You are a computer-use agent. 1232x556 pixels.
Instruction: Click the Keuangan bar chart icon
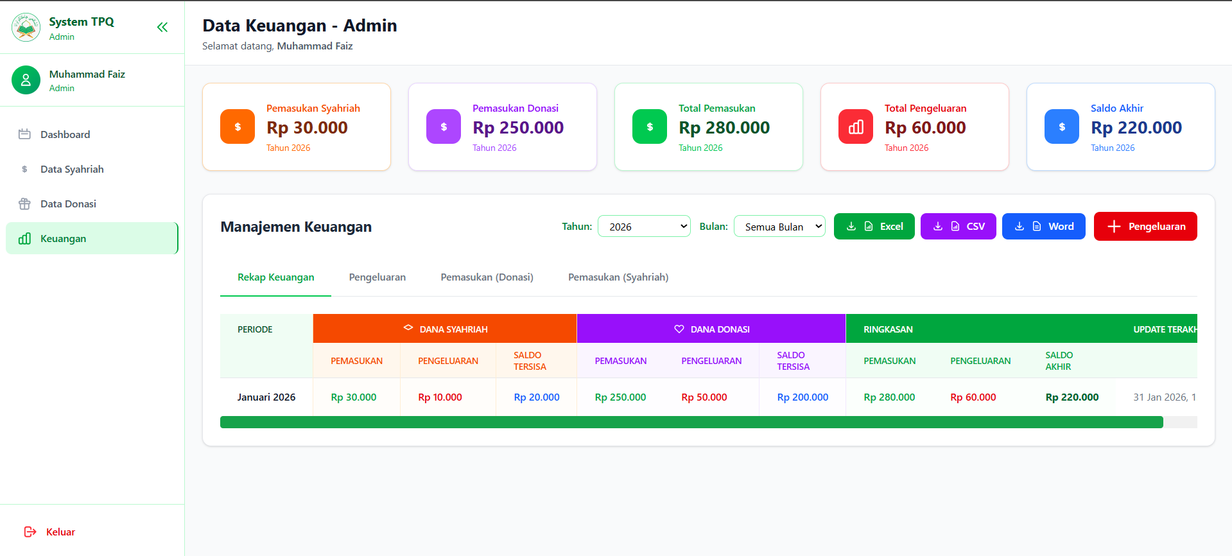coord(24,238)
